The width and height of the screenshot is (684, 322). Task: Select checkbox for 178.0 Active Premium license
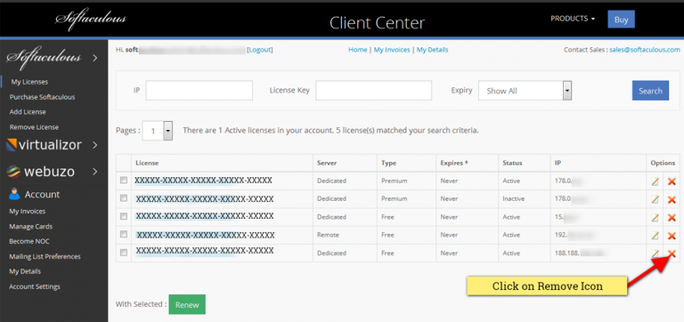[x=124, y=180]
